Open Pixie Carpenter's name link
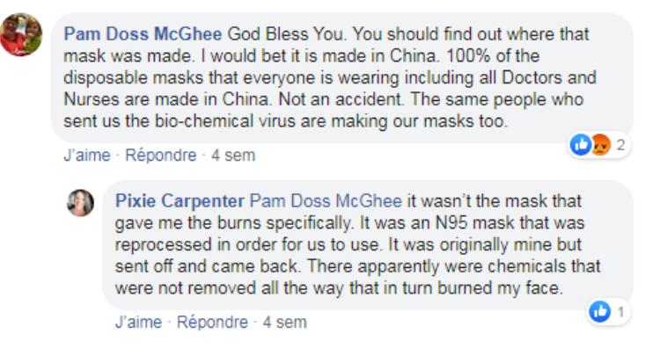The width and height of the screenshot is (653, 348). tap(180, 201)
